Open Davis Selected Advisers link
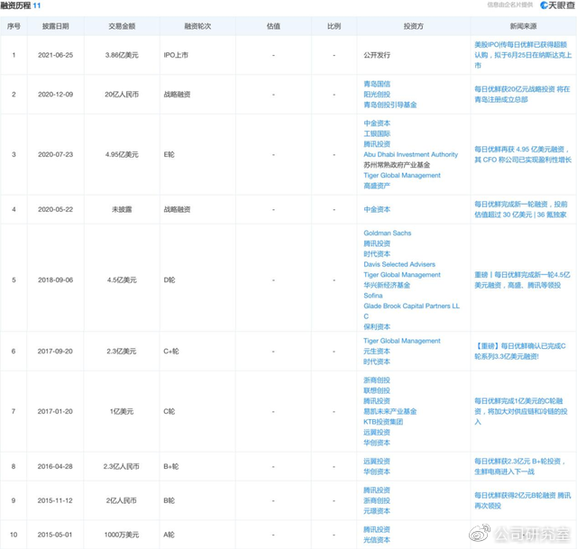Image resolution: width=577 pixels, height=549 pixels. 399,264
